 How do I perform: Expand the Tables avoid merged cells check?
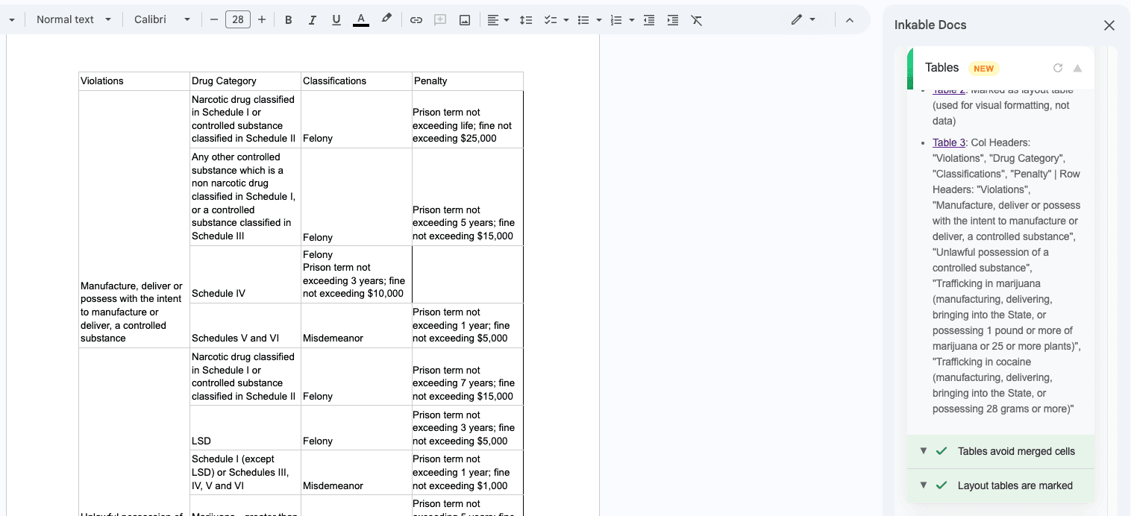924,450
